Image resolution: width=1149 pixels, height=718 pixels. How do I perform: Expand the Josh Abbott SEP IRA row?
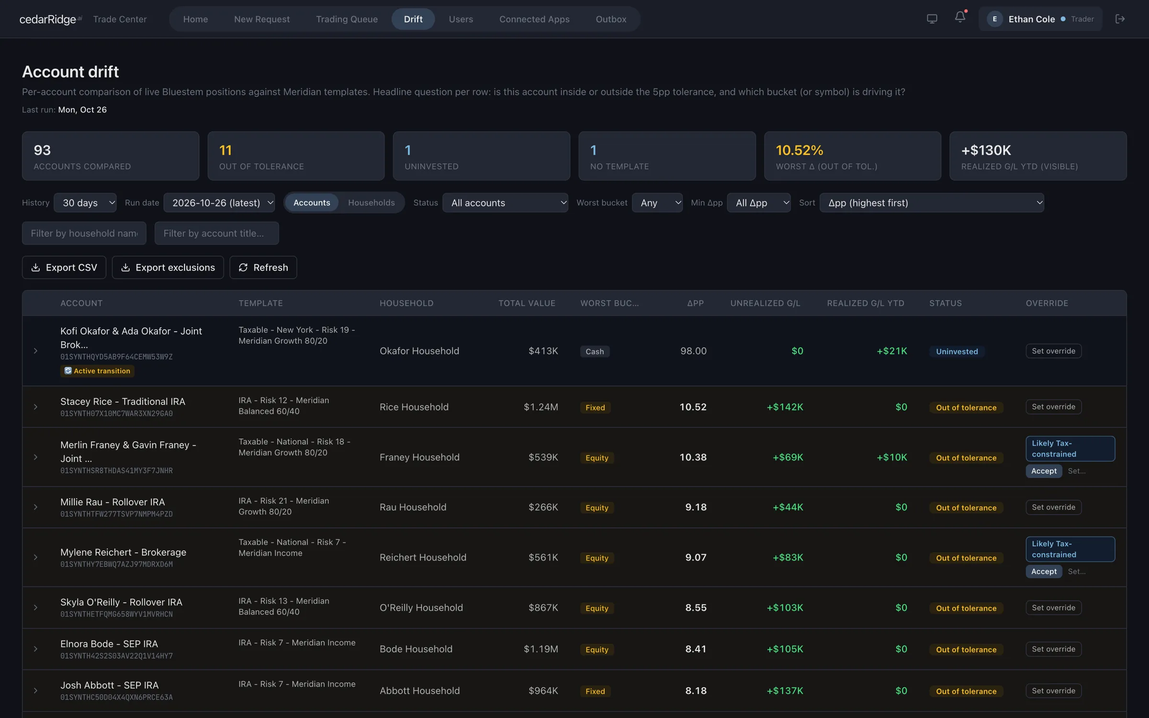(x=35, y=691)
